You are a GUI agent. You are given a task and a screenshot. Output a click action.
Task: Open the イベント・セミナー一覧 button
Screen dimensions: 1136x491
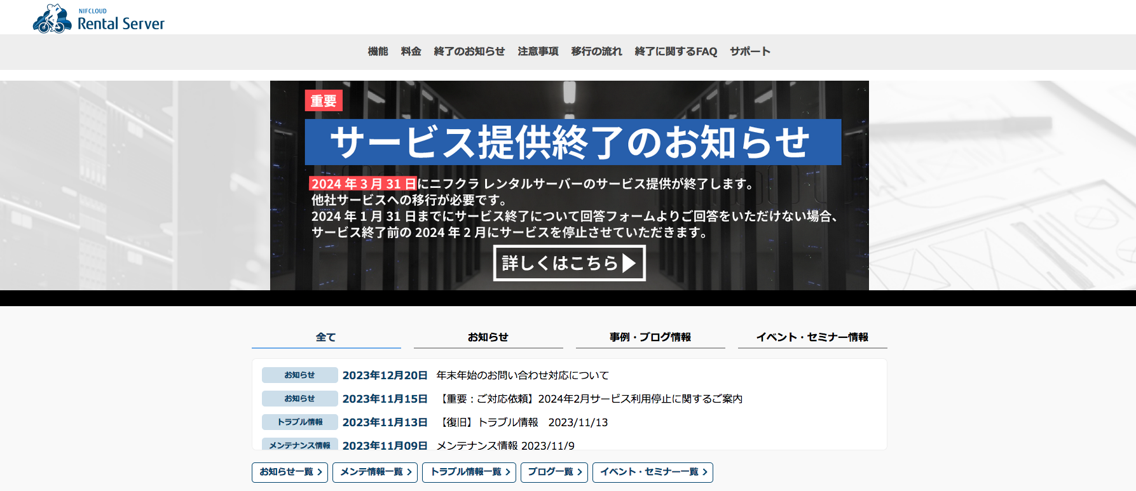[653, 472]
